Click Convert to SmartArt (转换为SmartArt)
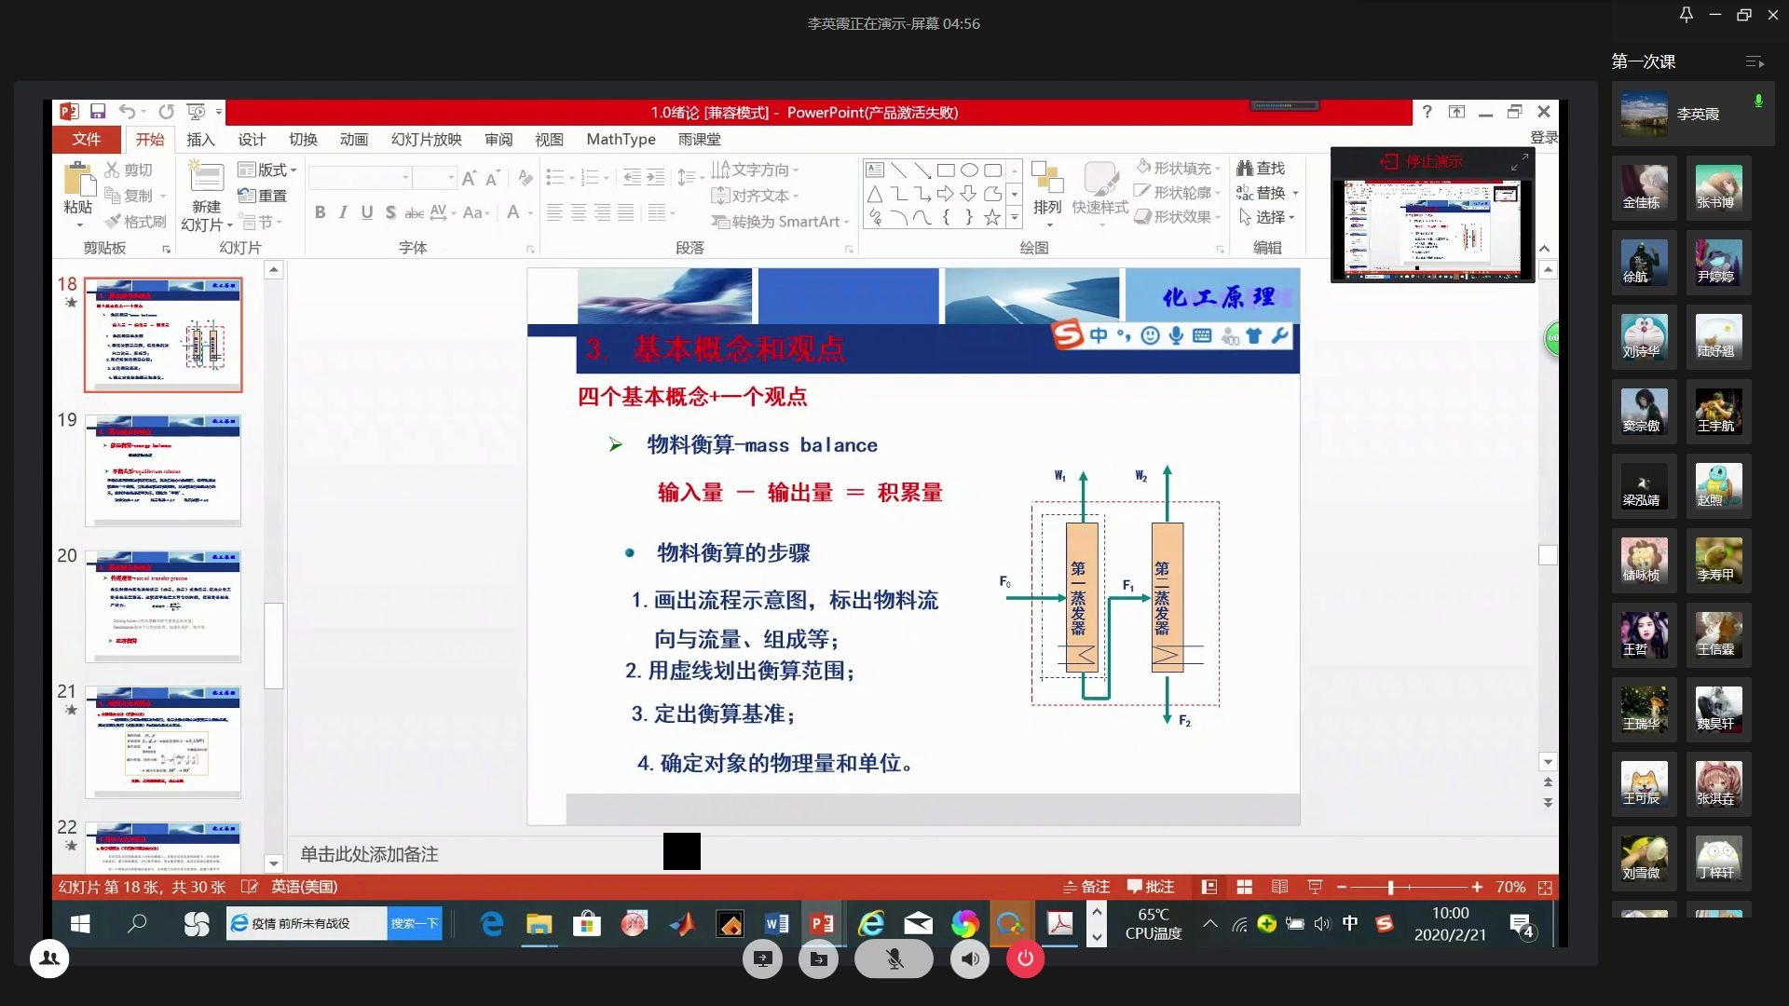This screenshot has height=1006, width=1789. [x=778, y=222]
